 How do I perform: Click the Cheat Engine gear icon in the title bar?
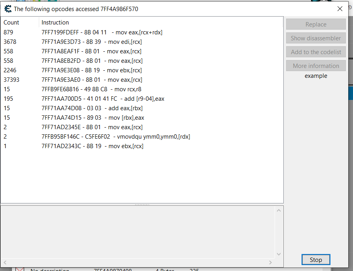pos(7,8)
